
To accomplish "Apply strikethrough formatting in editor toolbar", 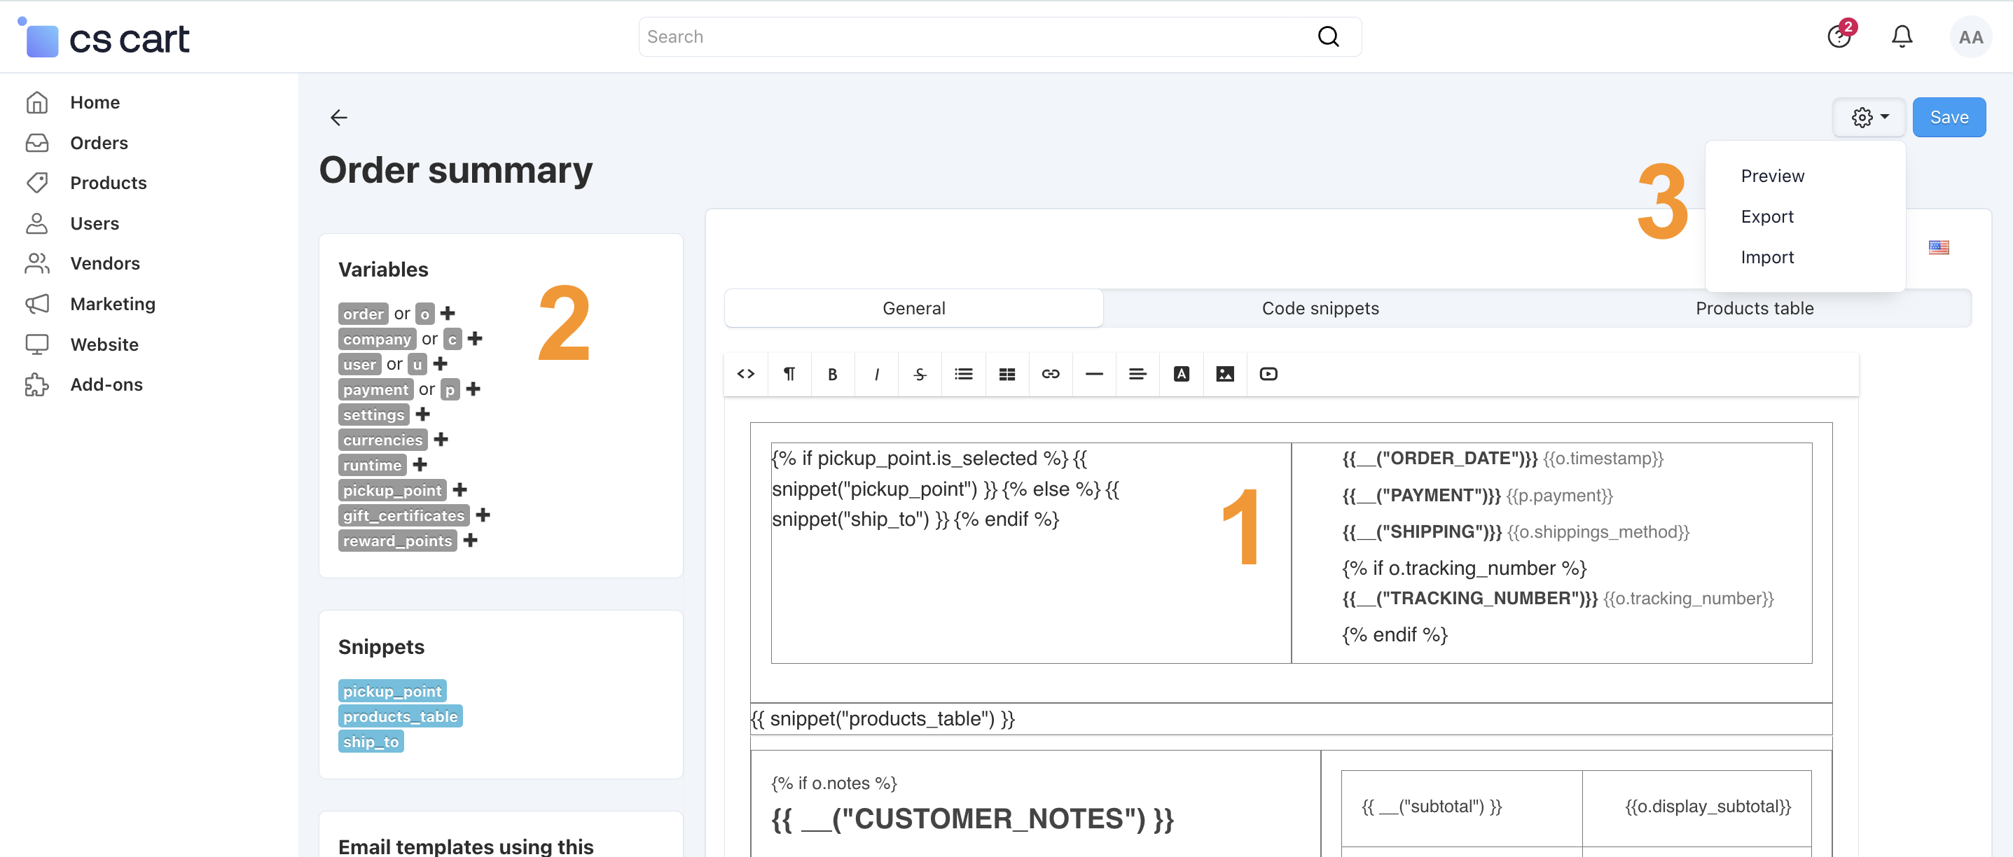I will [920, 373].
